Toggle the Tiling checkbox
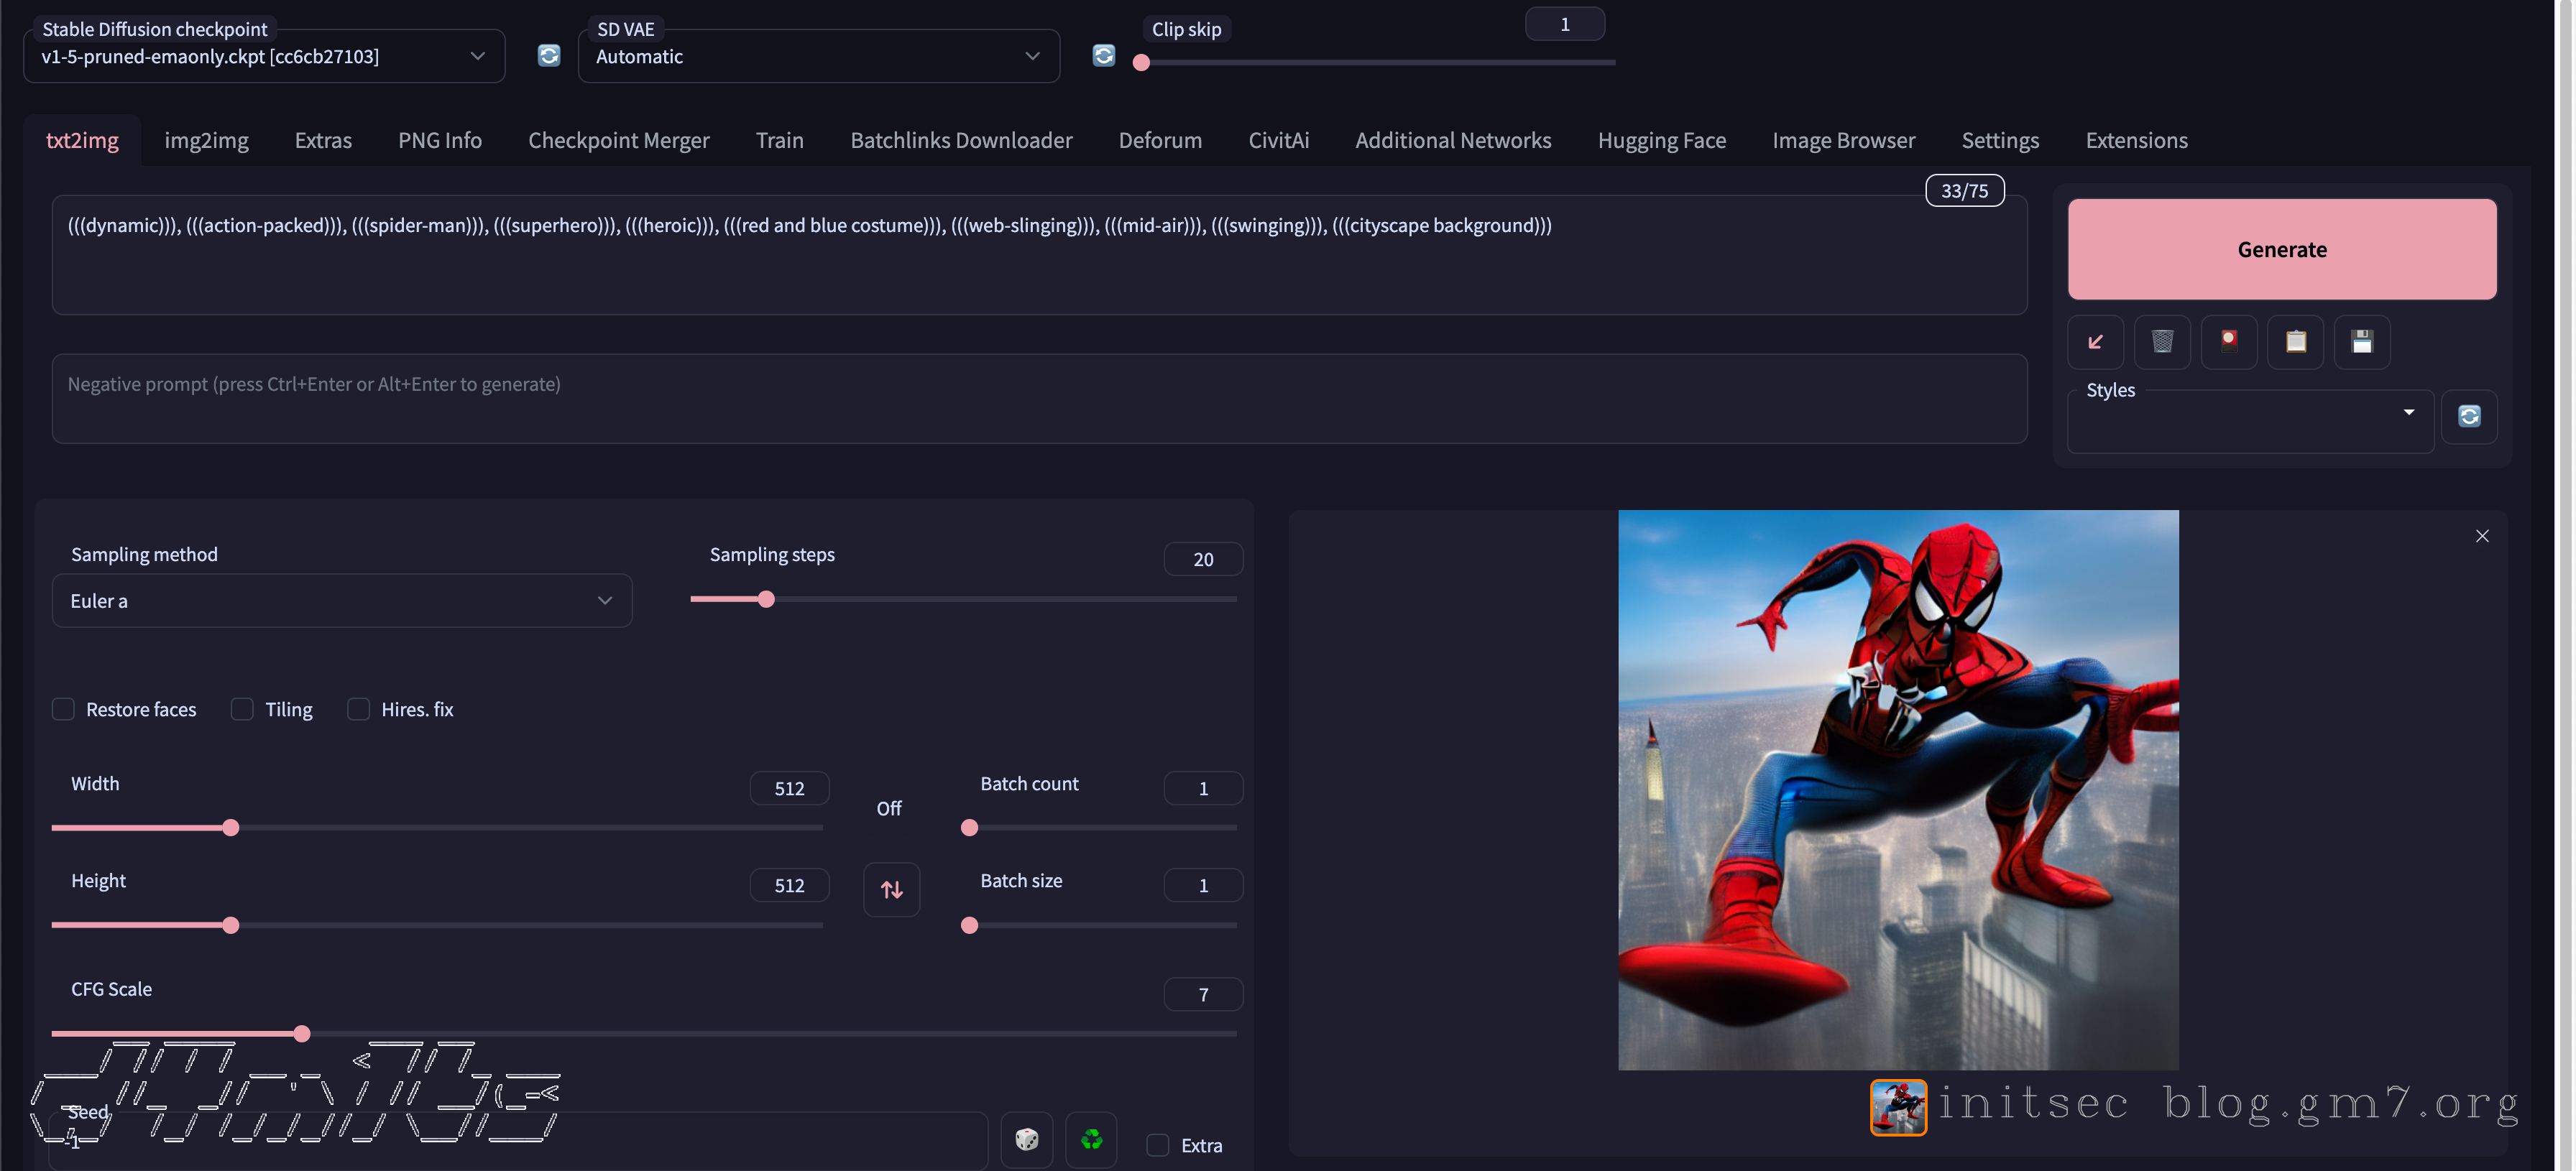This screenshot has width=2576, height=1171. [x=242, y=709]
